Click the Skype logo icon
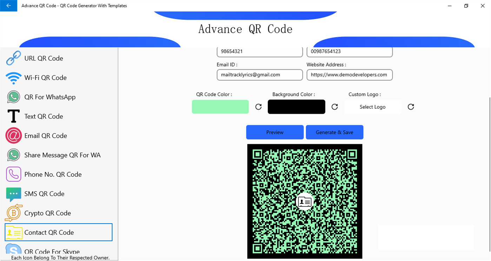This screenshot has width=491, height=261. pyautogui.click(x=14, y=249)
